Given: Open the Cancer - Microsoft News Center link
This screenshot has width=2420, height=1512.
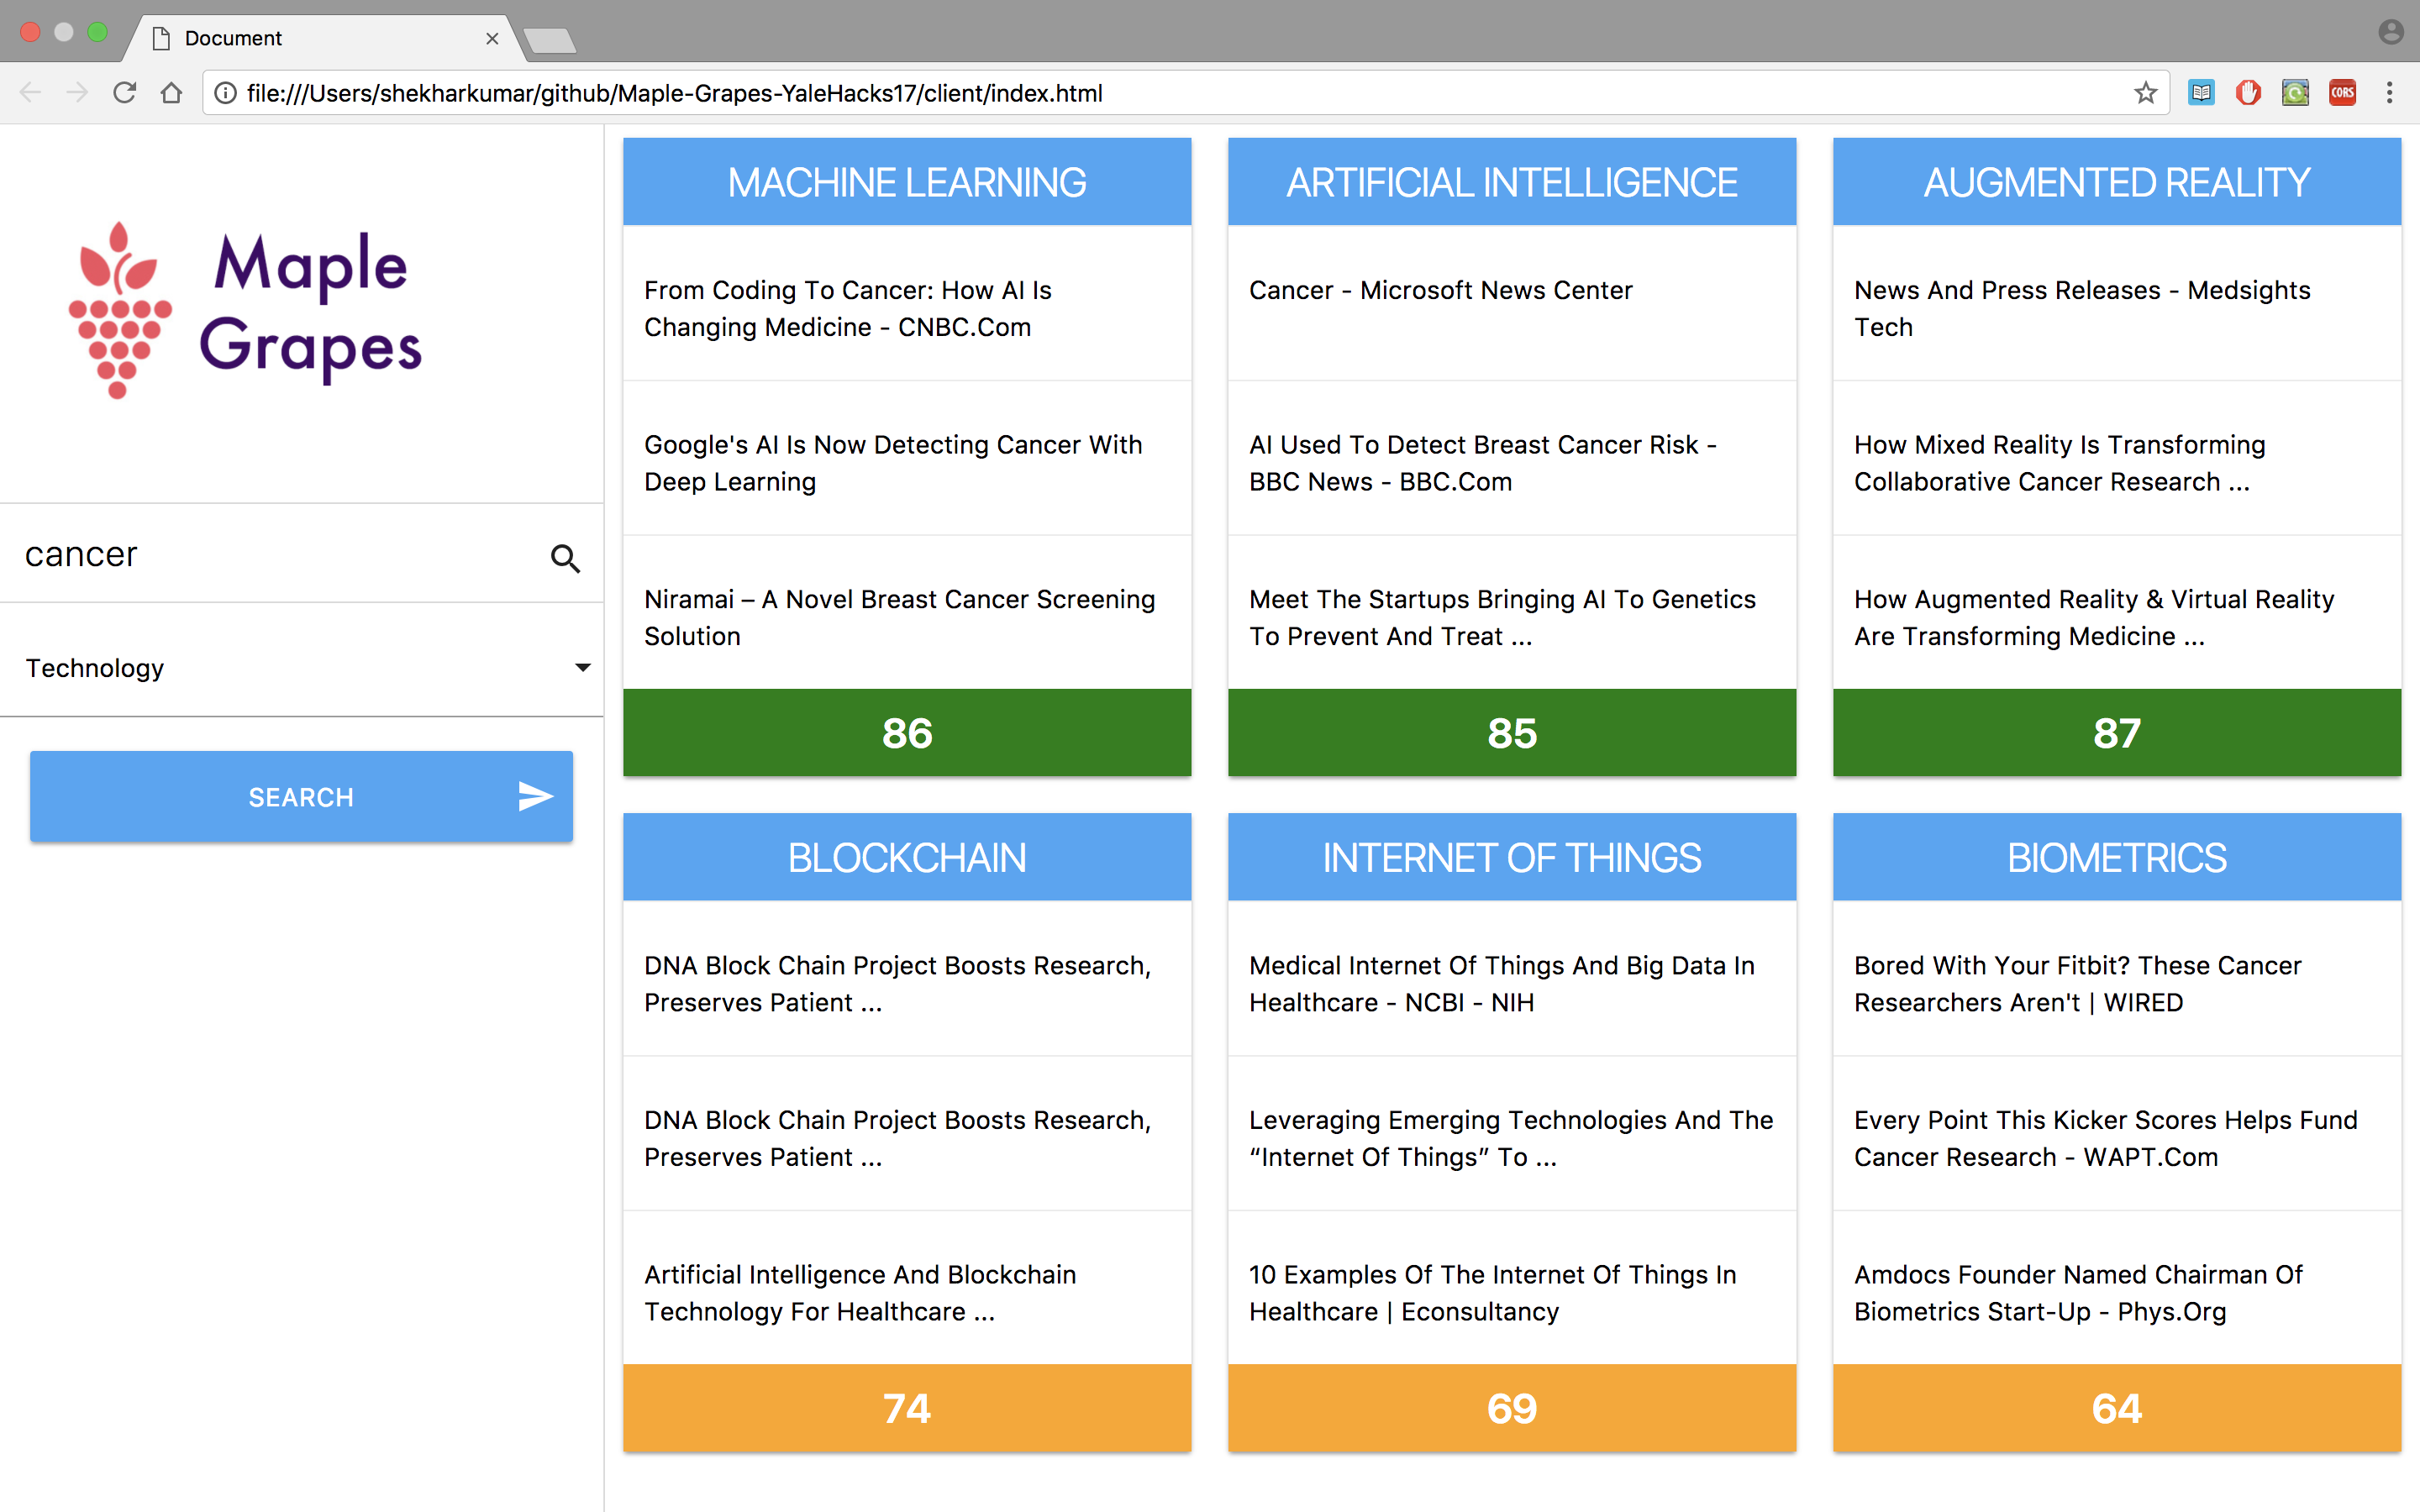Looking at the screenshot, I should pyautogui.click(x=1440, y=290).
